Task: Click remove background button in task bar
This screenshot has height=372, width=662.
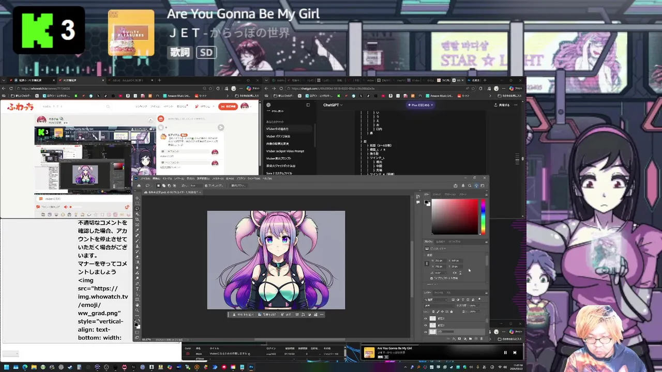Action: 267,315
